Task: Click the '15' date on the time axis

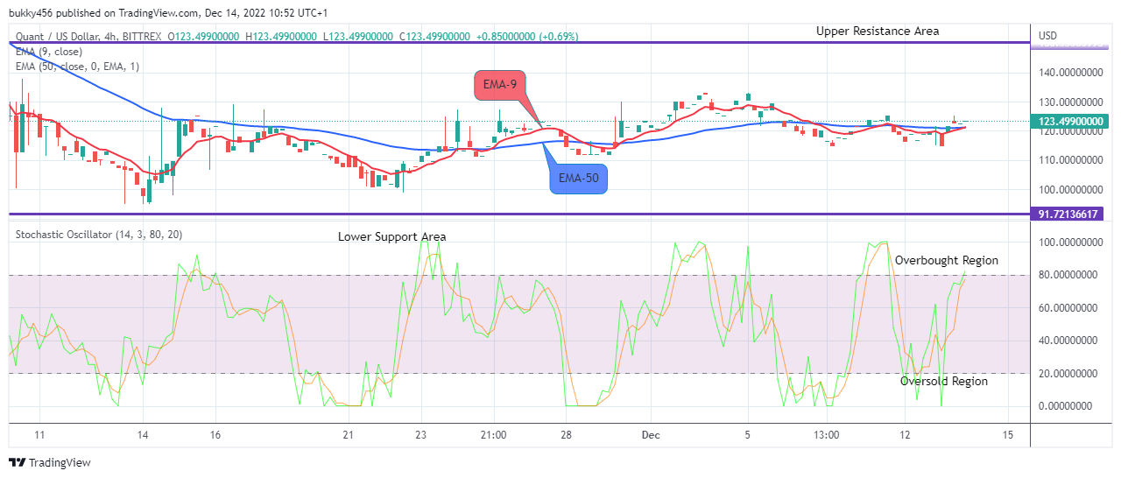Action: coord(1008,434)
